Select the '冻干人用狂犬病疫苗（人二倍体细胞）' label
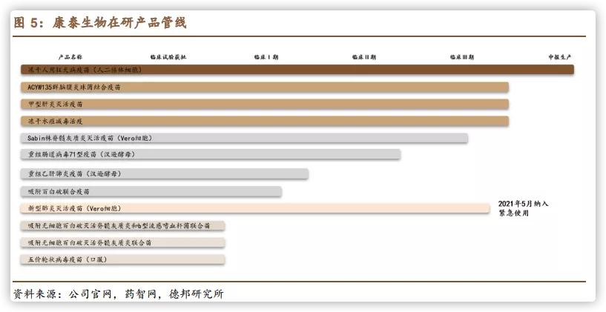 point(85,70)
